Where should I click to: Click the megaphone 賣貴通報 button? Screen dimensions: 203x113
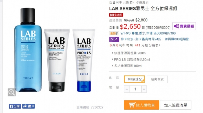coord(184,26)
